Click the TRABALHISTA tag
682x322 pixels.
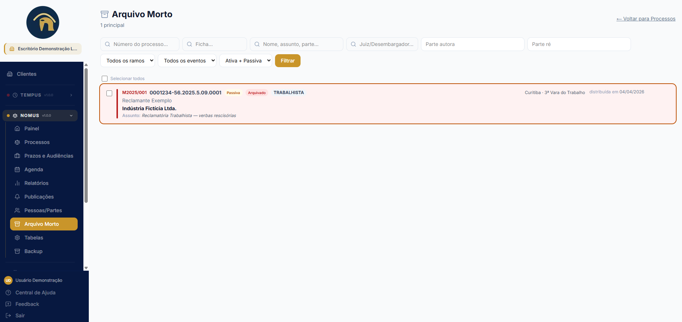[x=289, y=93]
